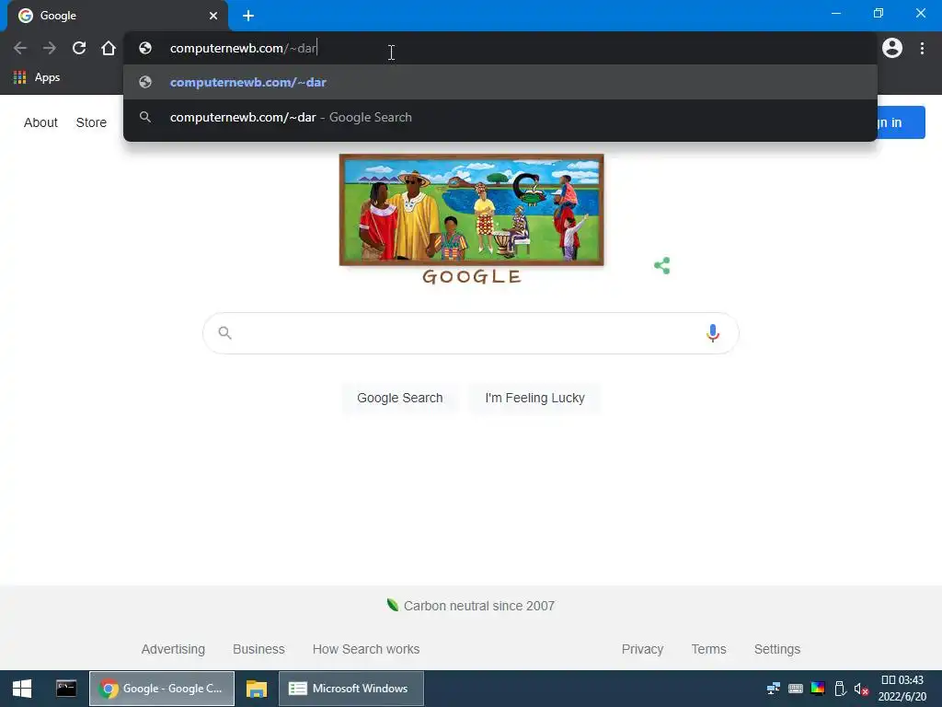Click the blue Sign in button
The height and width of the screenshot is (707, 942).
click(x=902, y=122)
